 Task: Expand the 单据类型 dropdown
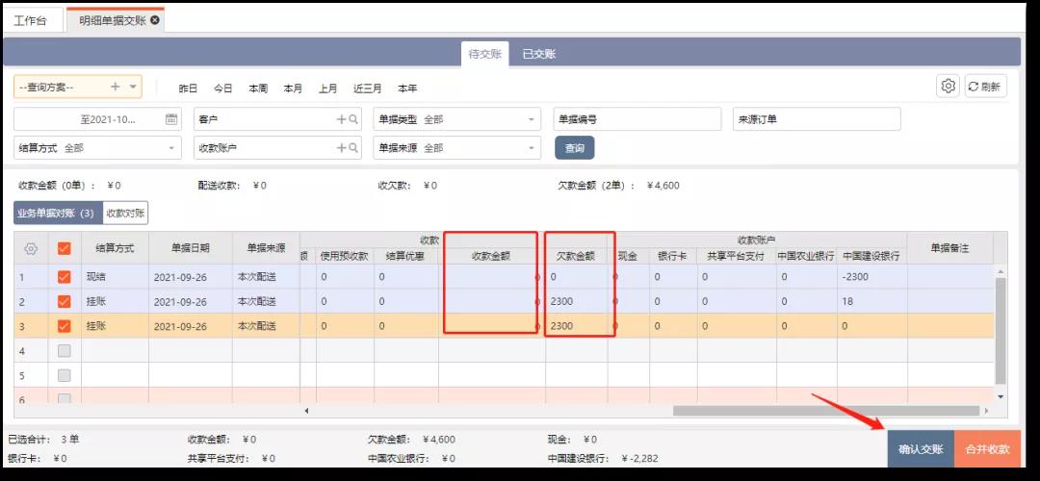(x=531, y=119)
